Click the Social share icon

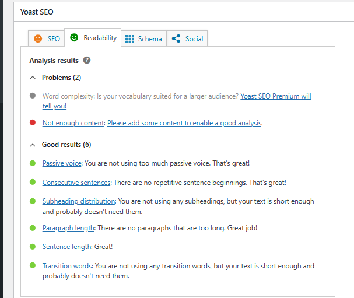coord(176,38)
